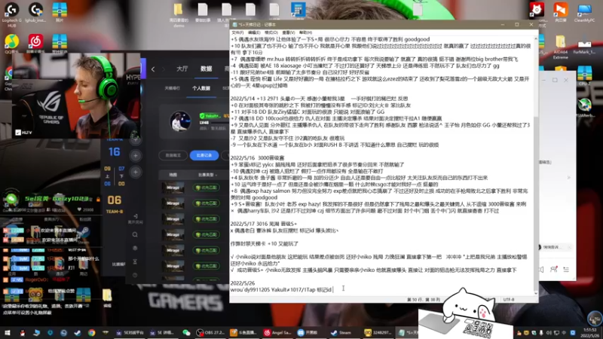The image size is (603, 339).
Task: Open the 文件(F) menu in Notepad
Action: click(237, 32)
